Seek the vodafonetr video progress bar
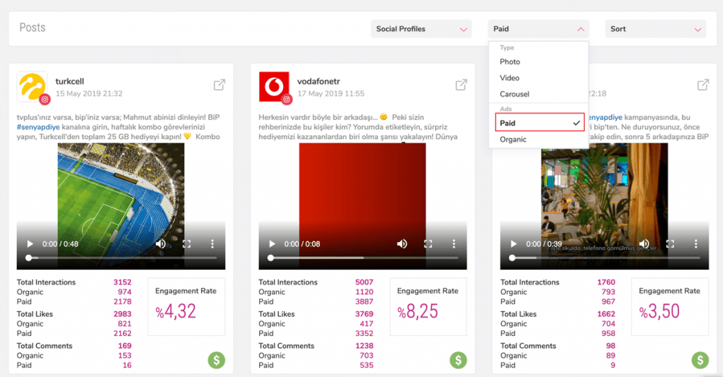This screenshot has width=723, height=377. click(363, 258)
